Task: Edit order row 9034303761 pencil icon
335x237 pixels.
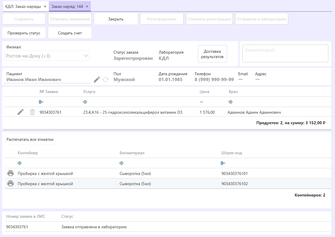Action: (20, 112)
